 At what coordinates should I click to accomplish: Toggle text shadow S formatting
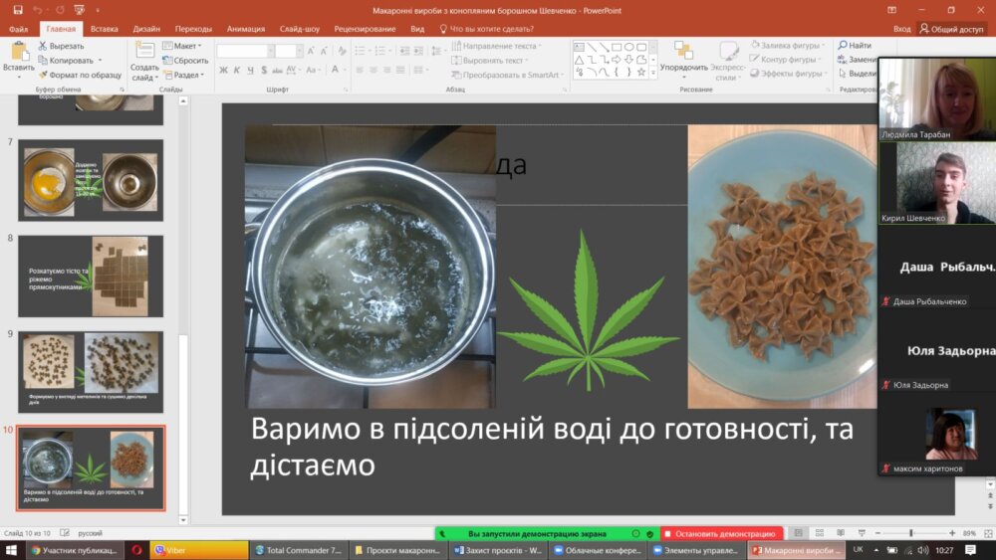[x=264, y=70]
